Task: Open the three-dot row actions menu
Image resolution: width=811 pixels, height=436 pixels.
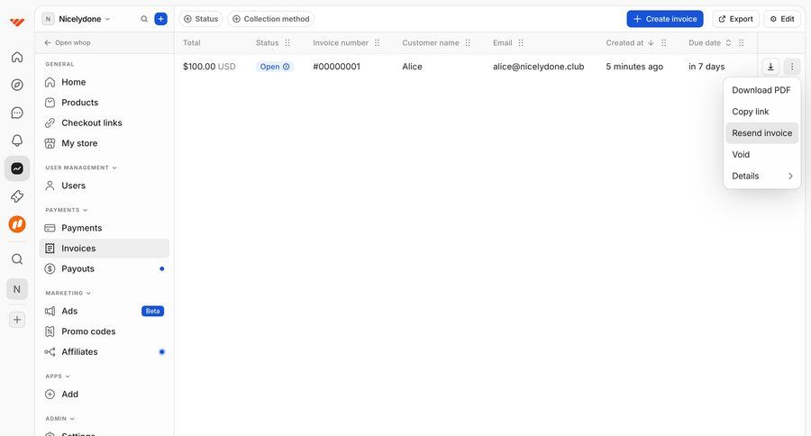Action: 792,67
